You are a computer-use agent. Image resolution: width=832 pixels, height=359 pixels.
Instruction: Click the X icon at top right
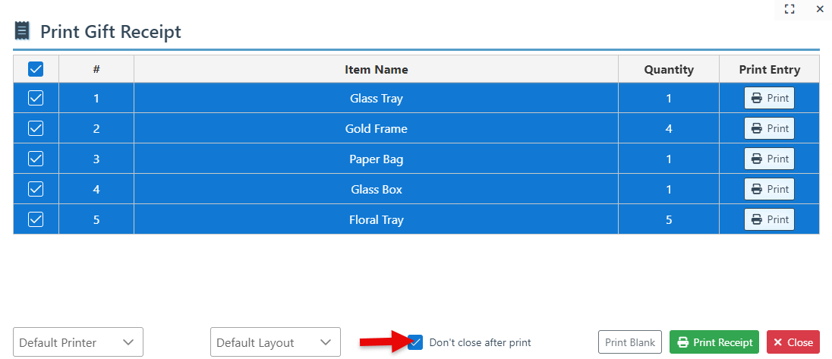tap(820, 9)
